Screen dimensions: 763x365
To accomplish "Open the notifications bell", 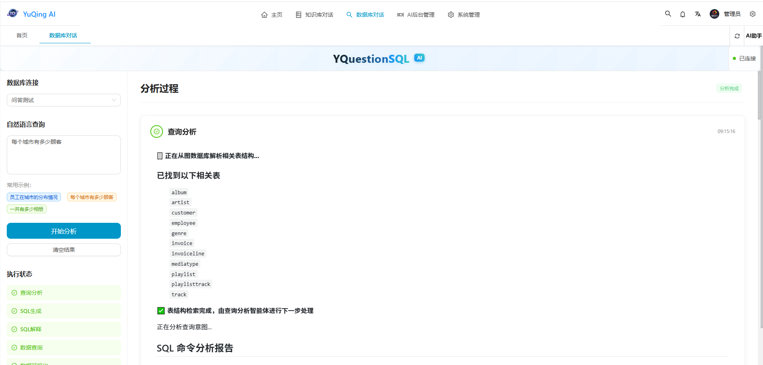I will click(683, 14).
